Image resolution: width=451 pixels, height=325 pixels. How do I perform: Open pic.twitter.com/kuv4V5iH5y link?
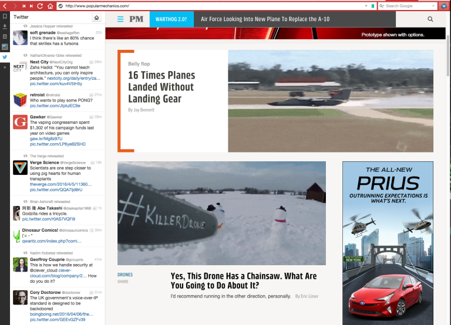coord(56,84)
